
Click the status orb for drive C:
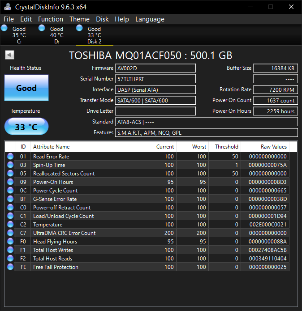tap(4, 28)
